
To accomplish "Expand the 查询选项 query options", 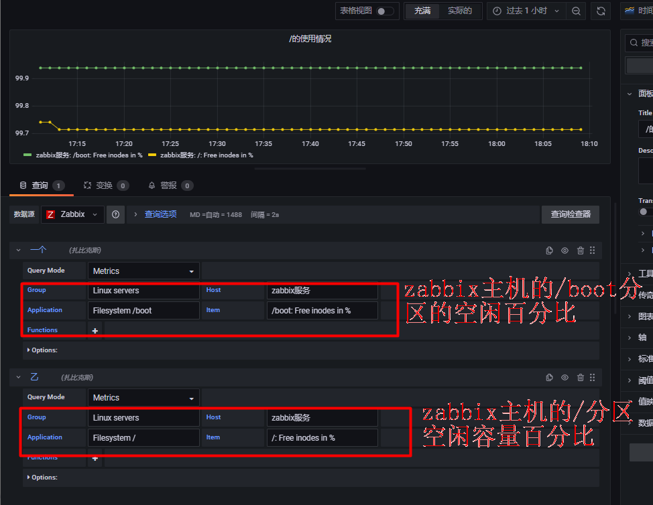I will [160, 214].
